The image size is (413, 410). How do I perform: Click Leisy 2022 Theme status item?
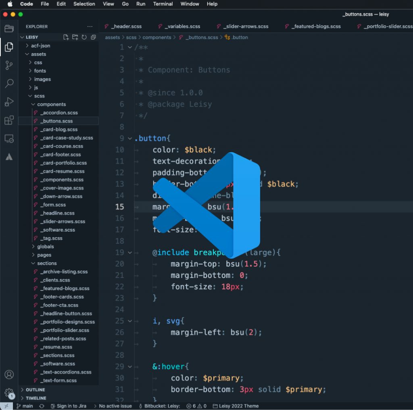pos(236,406)
